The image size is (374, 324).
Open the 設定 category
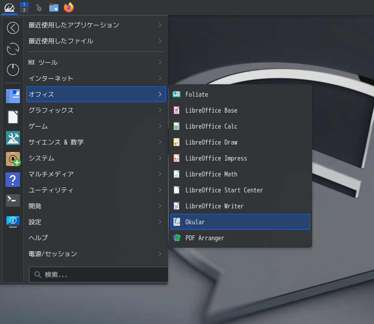point(96,222)
